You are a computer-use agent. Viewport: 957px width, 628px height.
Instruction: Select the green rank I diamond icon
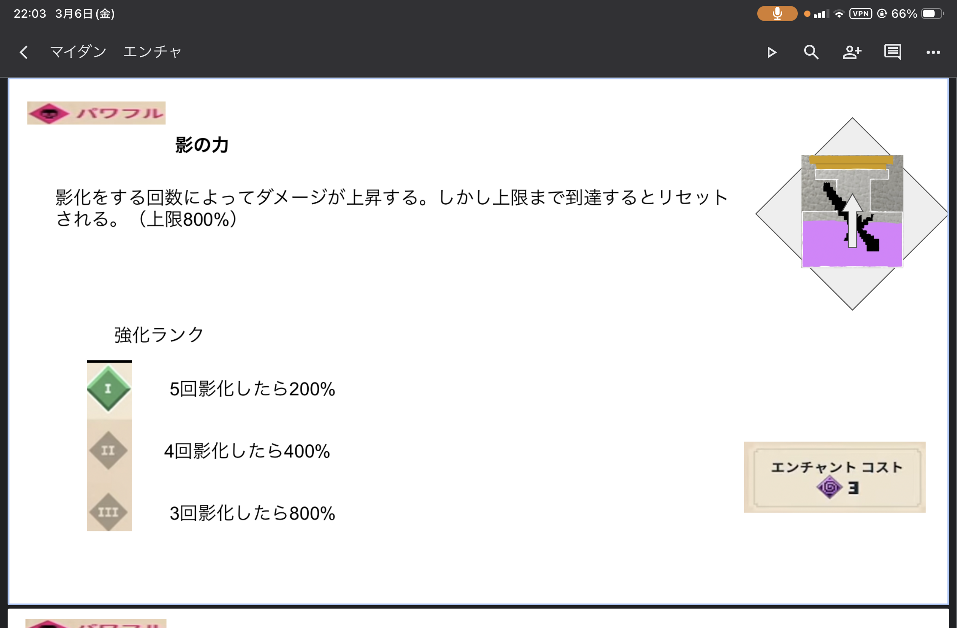tap(109, 389)
